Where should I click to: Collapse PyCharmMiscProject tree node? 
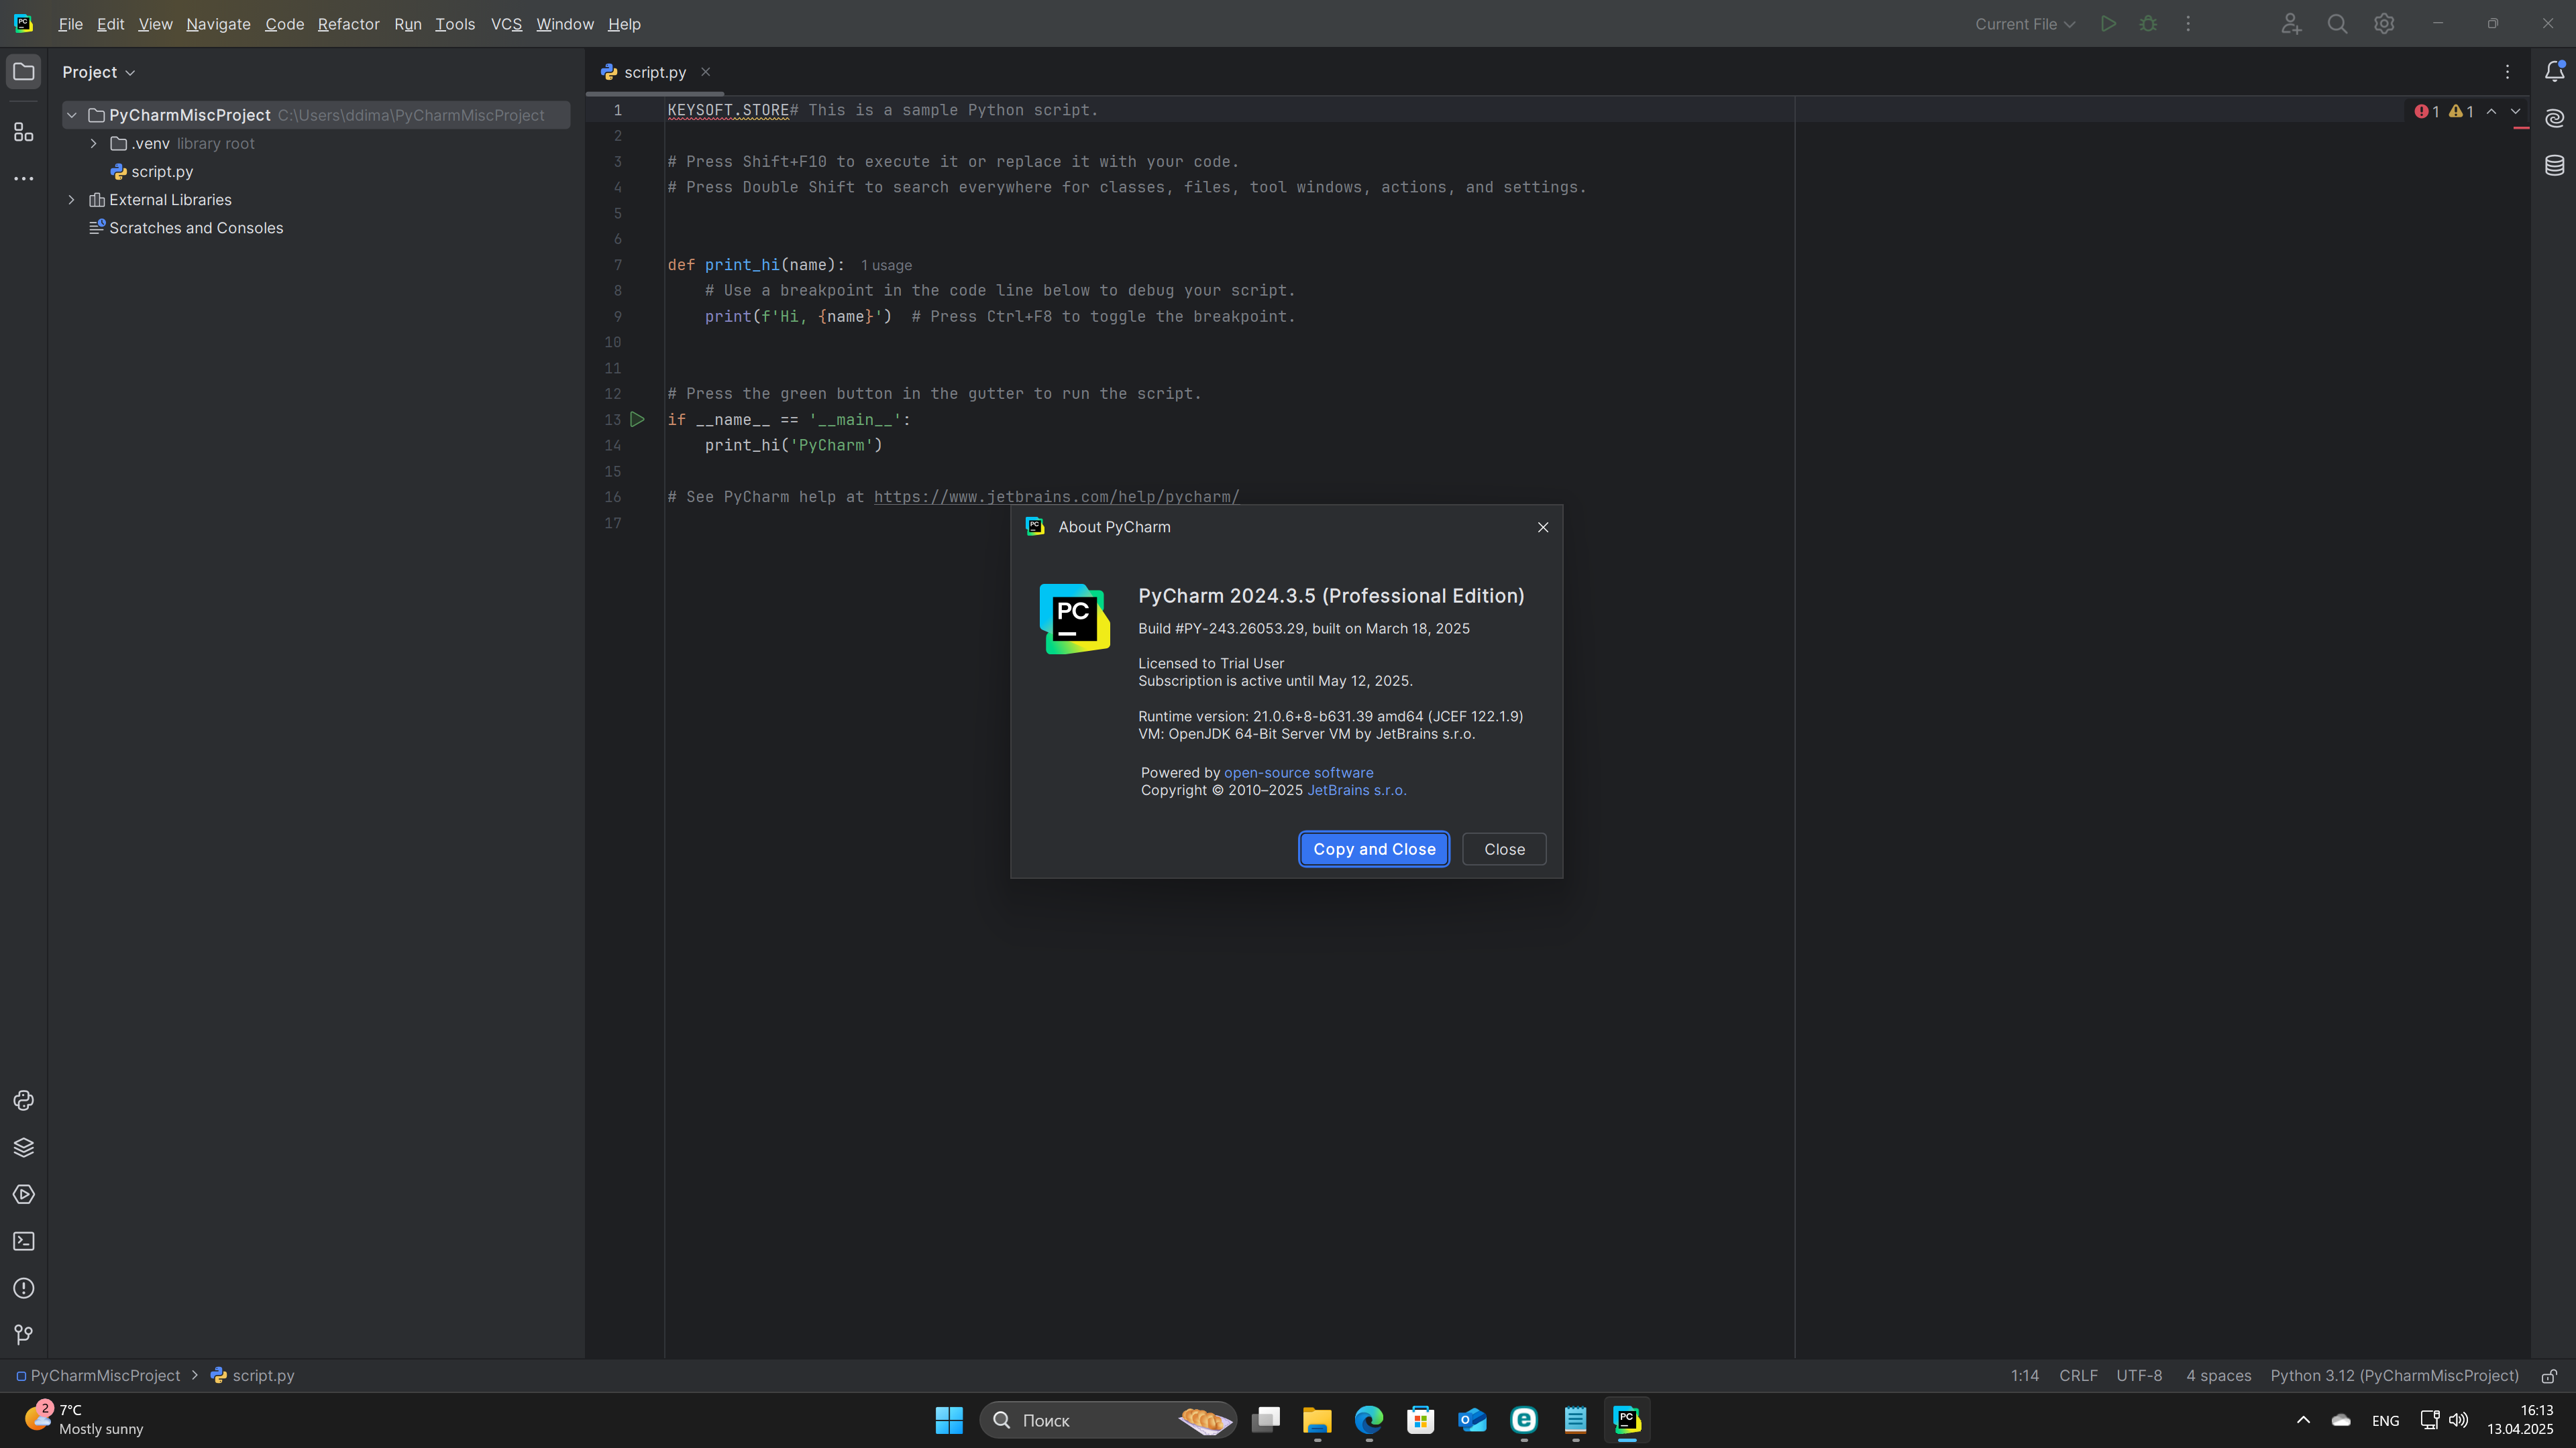(72, 115)
